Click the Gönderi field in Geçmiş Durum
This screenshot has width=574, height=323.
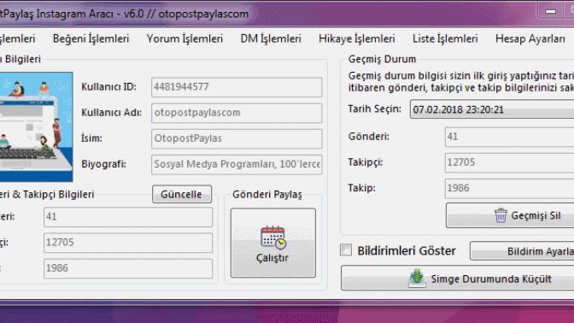pyautogui.click(x=509, y=137)
